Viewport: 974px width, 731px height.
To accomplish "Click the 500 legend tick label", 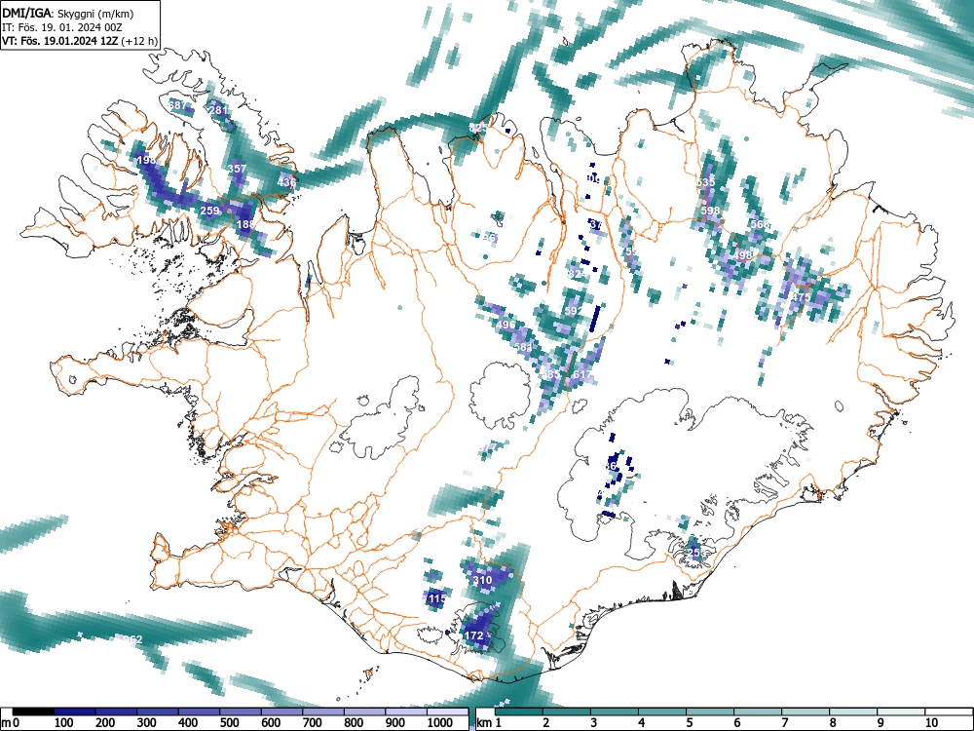I will point(230,723).
